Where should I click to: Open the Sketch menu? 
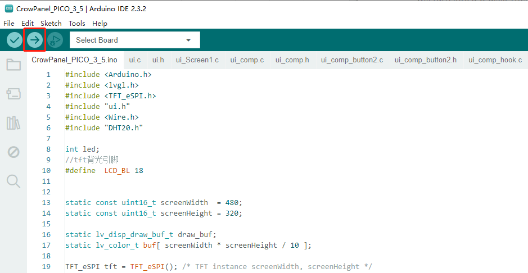[51, 23]
